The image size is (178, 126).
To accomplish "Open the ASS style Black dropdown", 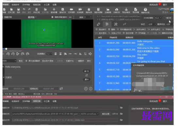I will pyautogui.click(x=158, y=18).
